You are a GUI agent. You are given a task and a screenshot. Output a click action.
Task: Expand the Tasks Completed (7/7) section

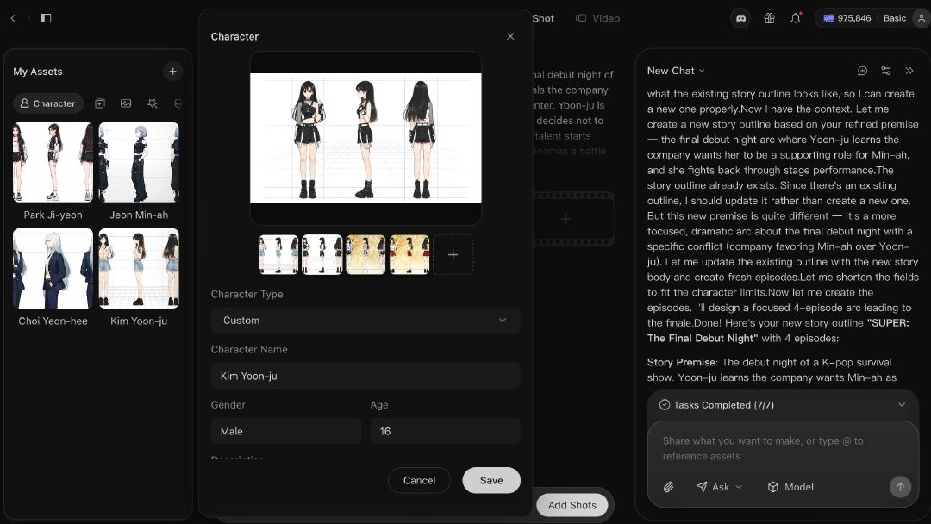coord(783,405)
